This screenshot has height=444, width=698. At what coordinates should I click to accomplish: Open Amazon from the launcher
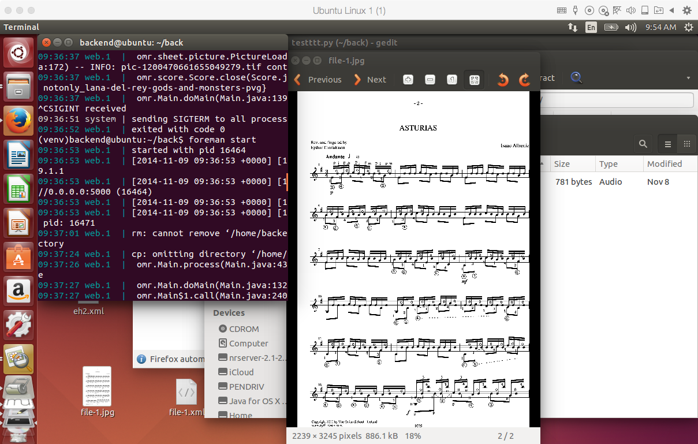pyautogui.click(x=18, y=290)
